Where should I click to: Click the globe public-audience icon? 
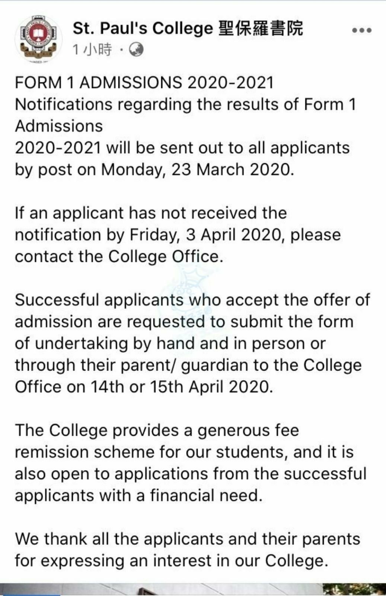[x=136, y=49]
